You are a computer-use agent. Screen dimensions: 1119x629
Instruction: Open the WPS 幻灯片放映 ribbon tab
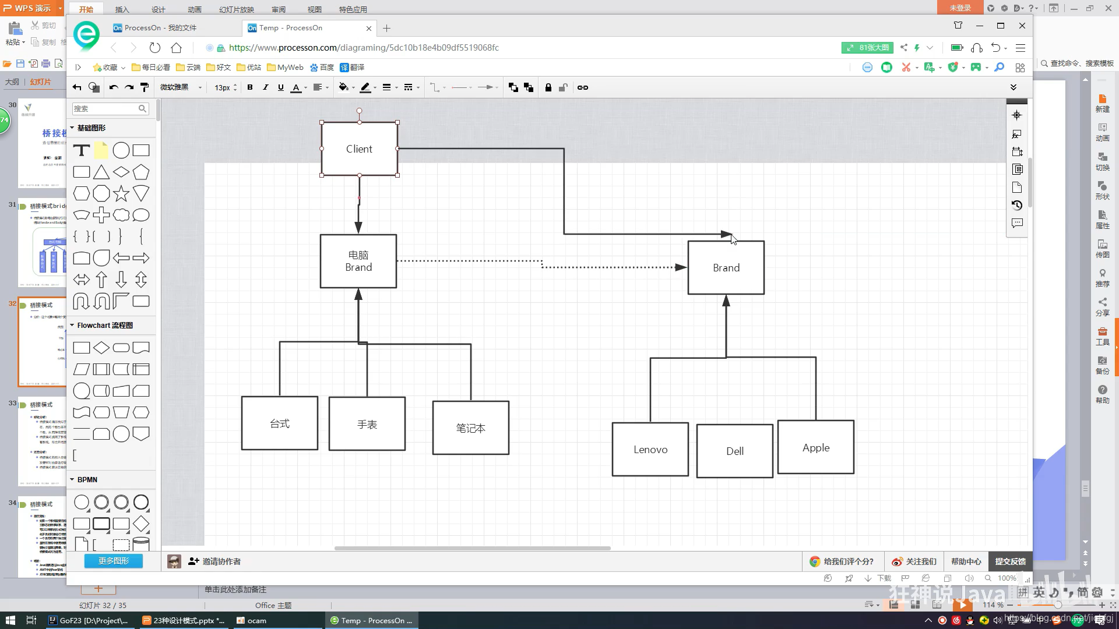tap(236, 9)
